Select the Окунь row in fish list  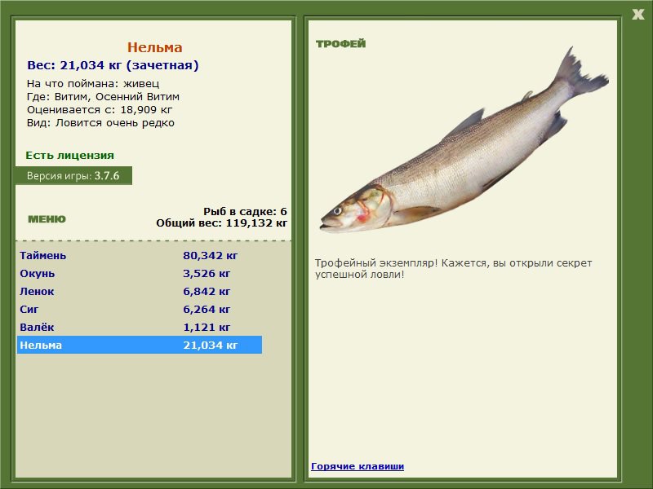[x=140, y=273]
